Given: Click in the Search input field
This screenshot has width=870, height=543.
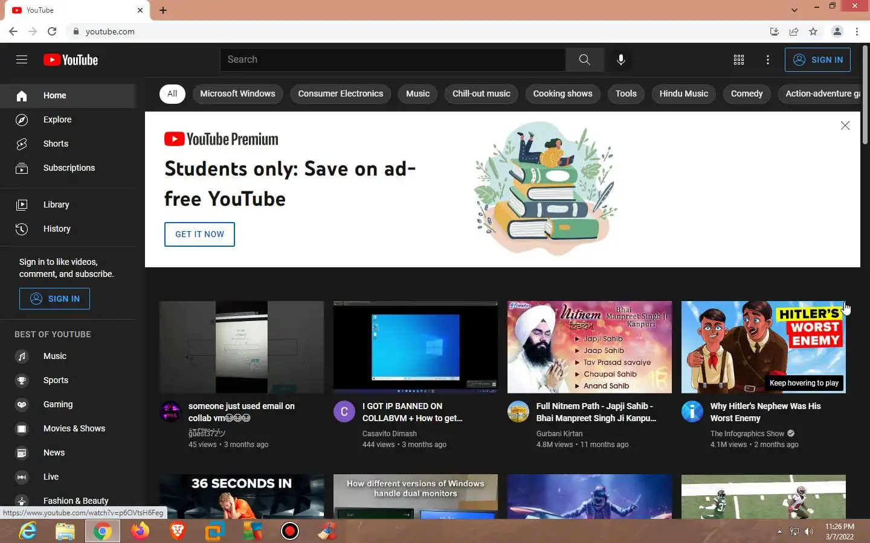Looking at the screenshot, I should (x=393, y=60).
